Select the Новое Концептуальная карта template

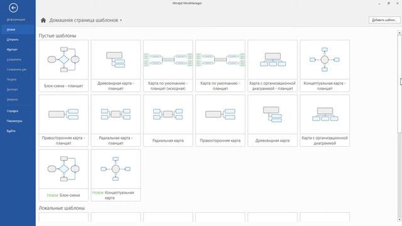[x=116, y=175]
